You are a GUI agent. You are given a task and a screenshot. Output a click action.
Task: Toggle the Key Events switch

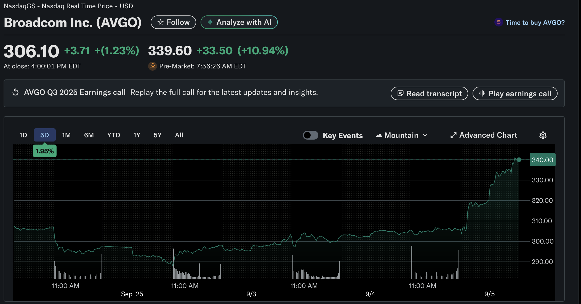pos(310,135)
